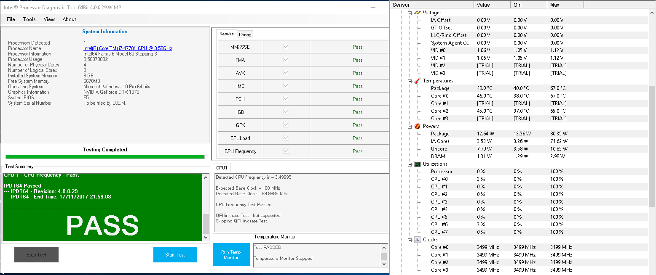Click the Test Summary scrollbar thumb
This screenshot has height=275, width=656.
pyautogui.click(x=206, y=224)
